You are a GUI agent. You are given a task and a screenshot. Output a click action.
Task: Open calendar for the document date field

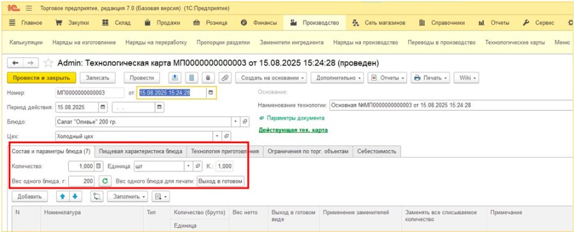click(210, 93)
